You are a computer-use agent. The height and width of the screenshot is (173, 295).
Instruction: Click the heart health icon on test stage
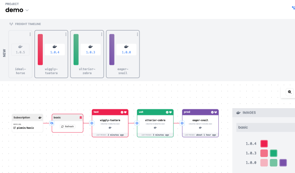pos(126,112)
